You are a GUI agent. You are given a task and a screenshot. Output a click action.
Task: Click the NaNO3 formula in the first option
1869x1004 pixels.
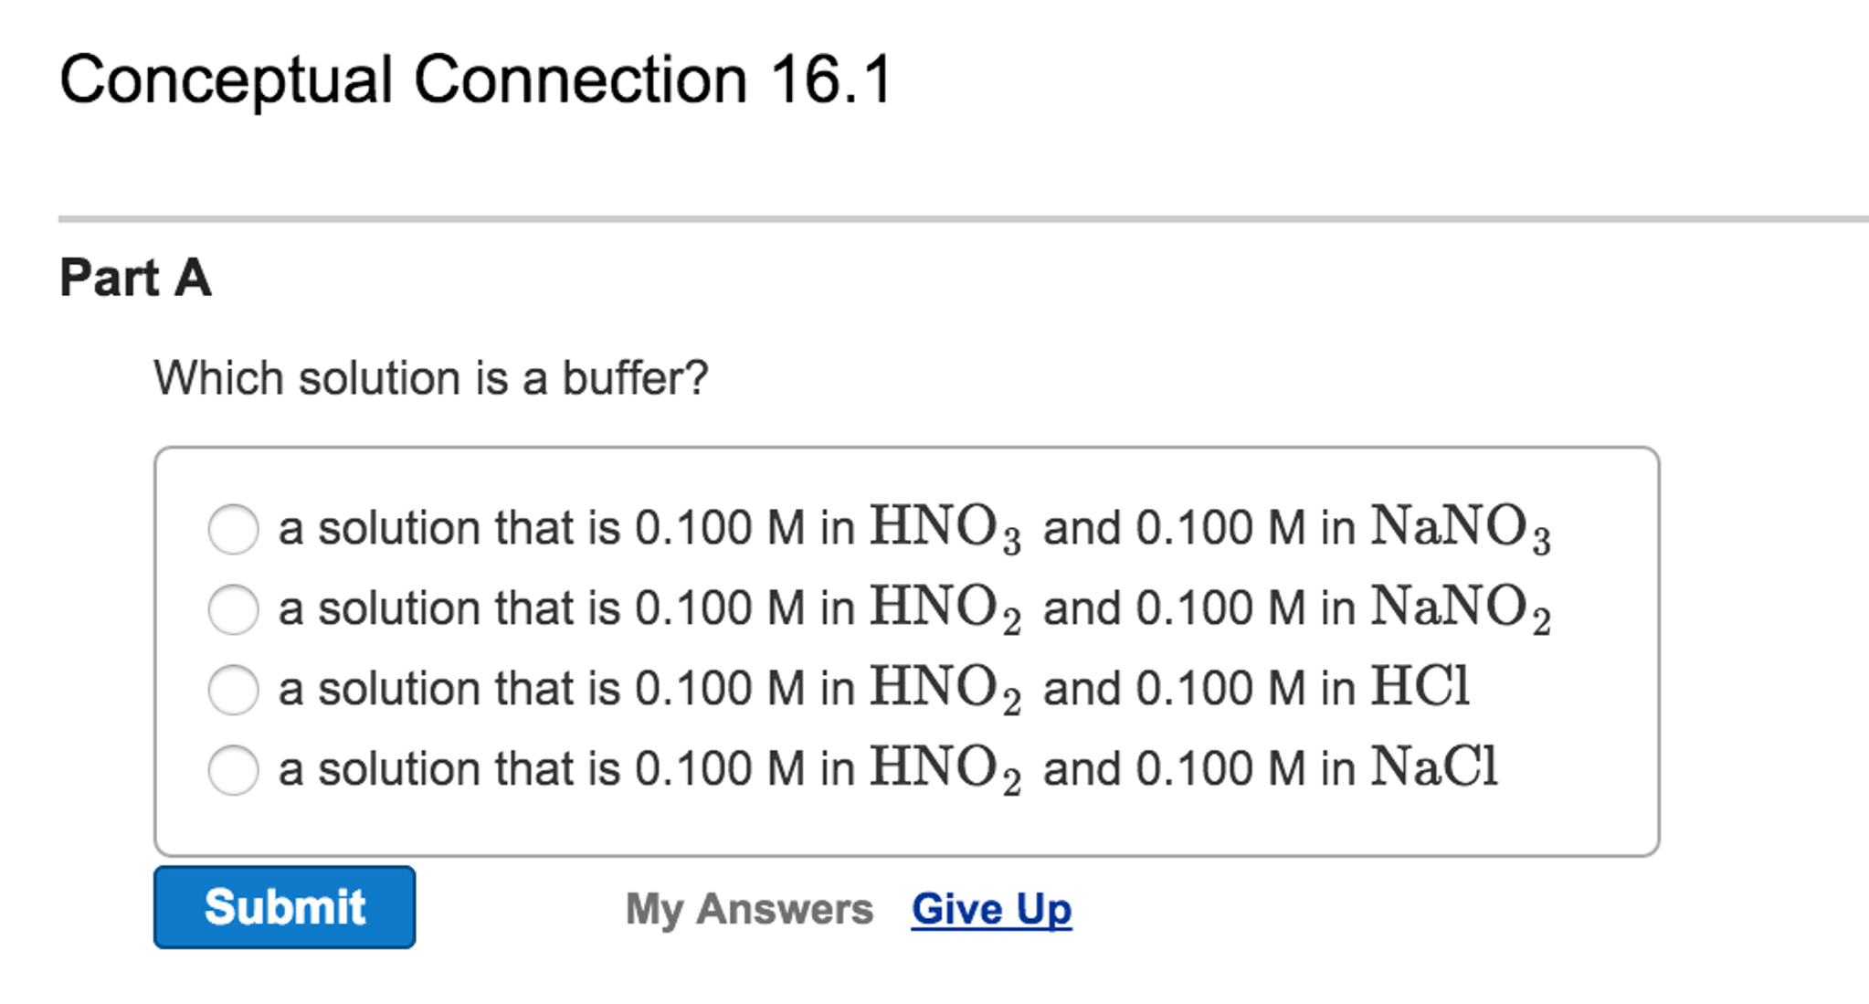(1460, 529)
